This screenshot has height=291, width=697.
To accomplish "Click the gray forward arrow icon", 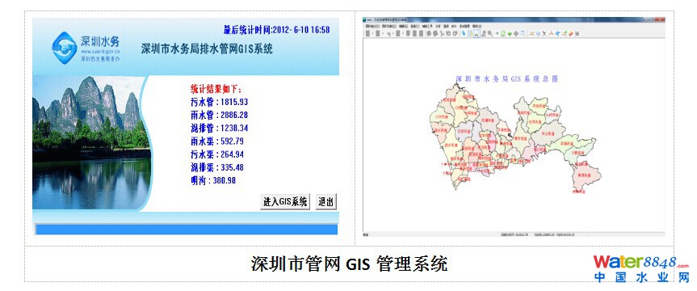I will tap(516, 33).
